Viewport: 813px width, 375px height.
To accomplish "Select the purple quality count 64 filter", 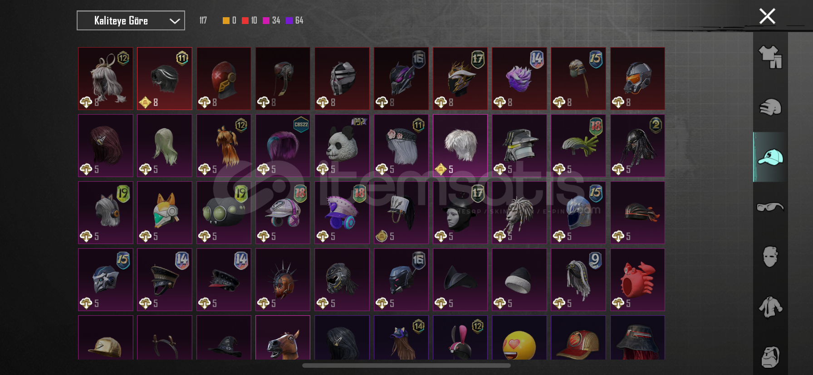I will 294,20.
